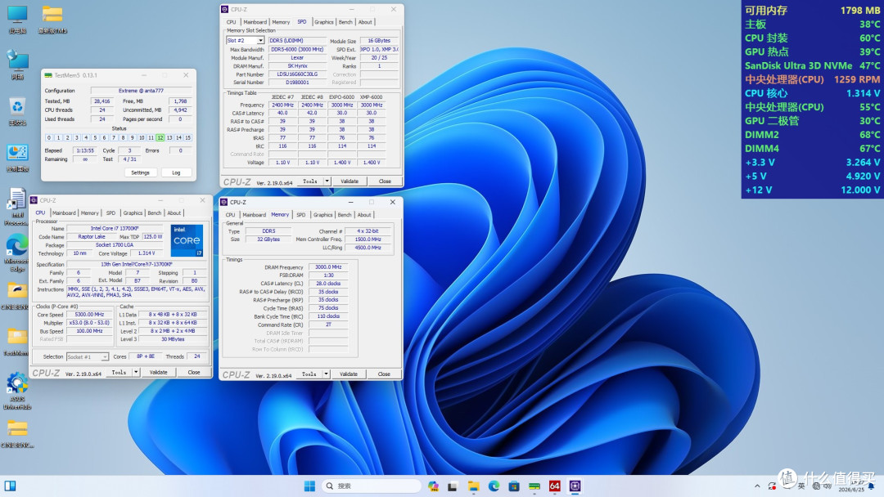Launch Copilot from the taskbar
884x497 pixels.
(433, 486)
